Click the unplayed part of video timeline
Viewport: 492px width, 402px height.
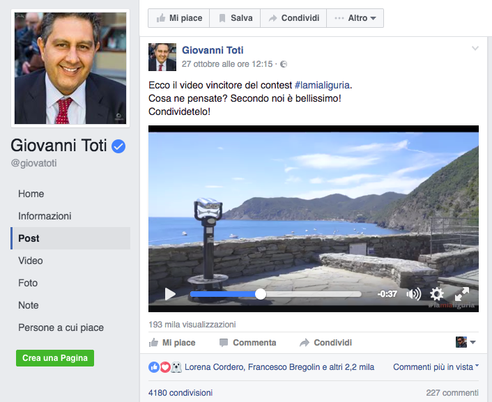click(314, 294)
